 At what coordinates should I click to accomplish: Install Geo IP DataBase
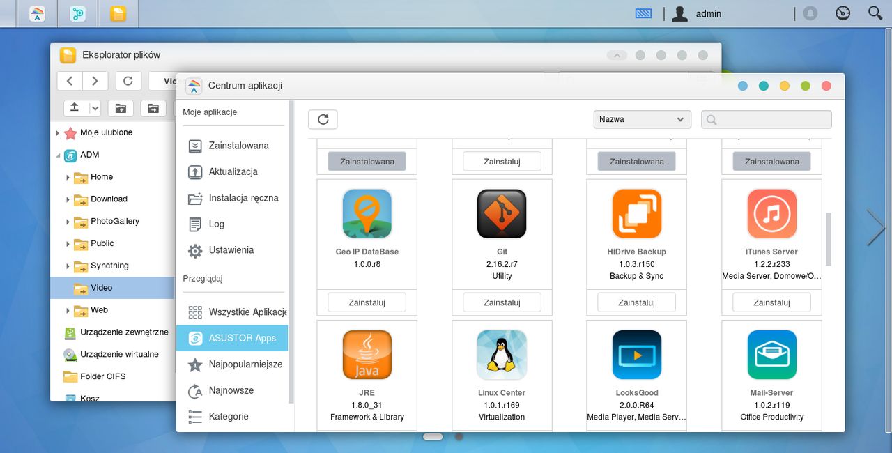point(367,302)
